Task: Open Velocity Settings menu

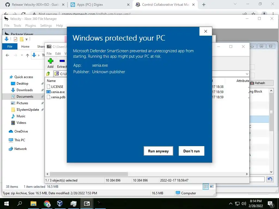Action: [46, 26]
